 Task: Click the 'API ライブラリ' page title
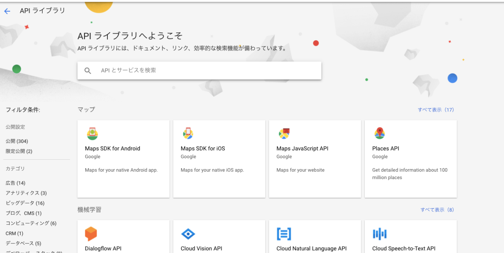coord(43,11)
